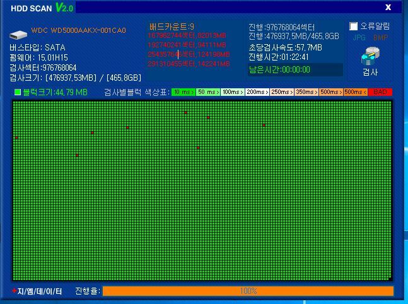Click firmware text 펌웨어: 15.01H15
The image size is (408, 304).
pyautogui.click(x=38, y=57)
